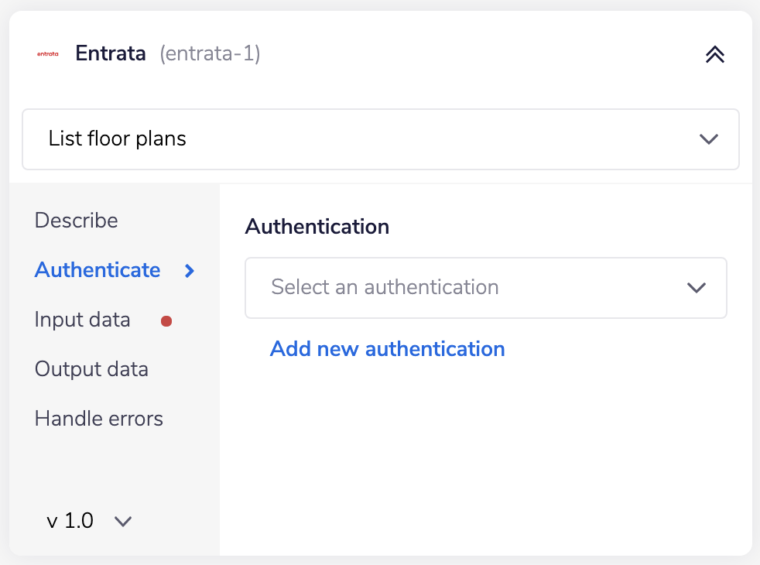This screenshot has width=760, height=565.
Task: Click the red indicator beside Input data
Action: click(166, 320)
